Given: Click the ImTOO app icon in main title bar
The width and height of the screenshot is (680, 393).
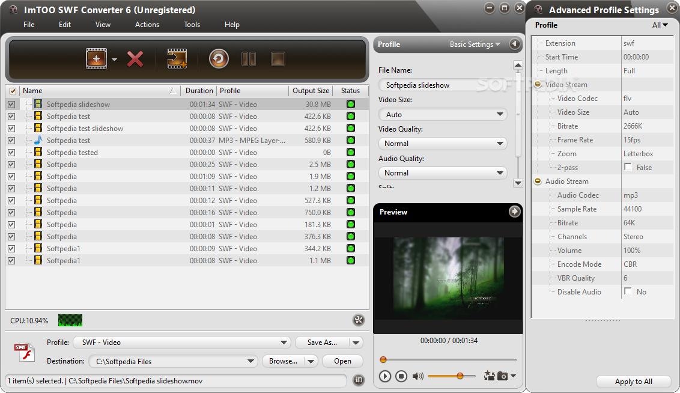Looking at the screenshot, I should click(x=13, y=10).
